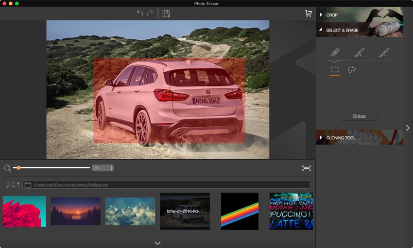Screen dimensions: 413x248
Task: Fit the image to the window
Action: coord(307,168)
